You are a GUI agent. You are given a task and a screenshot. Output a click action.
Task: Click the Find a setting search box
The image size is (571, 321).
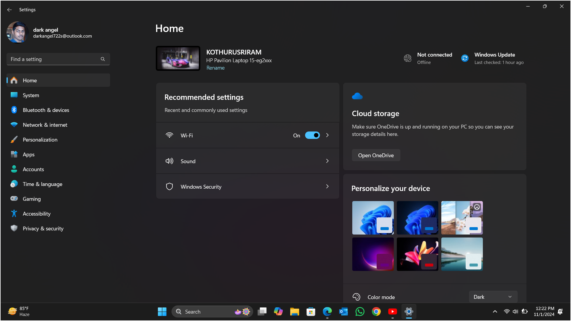click(x=53, y=59)
